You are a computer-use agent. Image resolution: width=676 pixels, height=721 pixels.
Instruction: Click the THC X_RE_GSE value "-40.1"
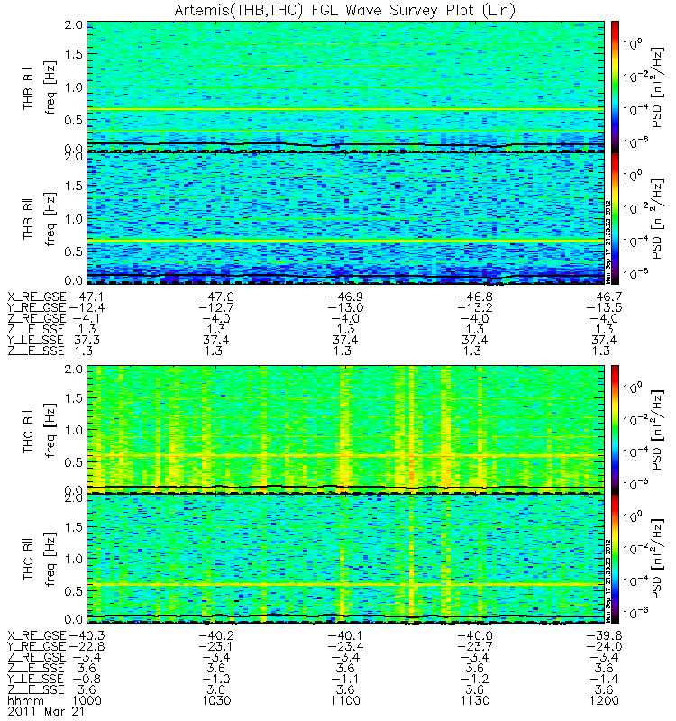(345, 635)
